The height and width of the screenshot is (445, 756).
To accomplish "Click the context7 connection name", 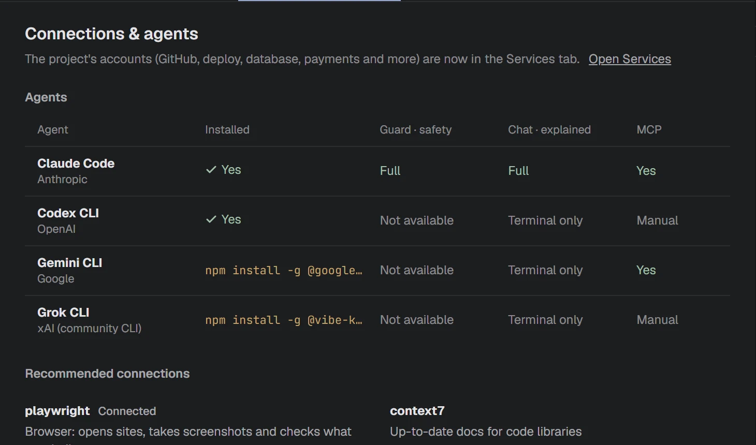I will [417, 411].
